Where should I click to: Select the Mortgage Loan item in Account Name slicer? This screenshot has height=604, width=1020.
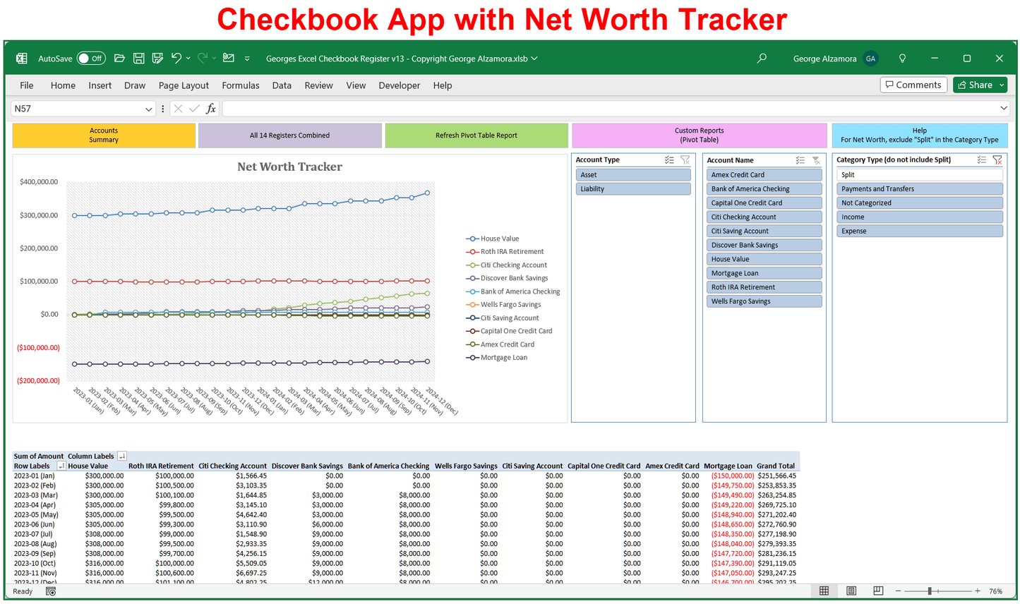763,273
